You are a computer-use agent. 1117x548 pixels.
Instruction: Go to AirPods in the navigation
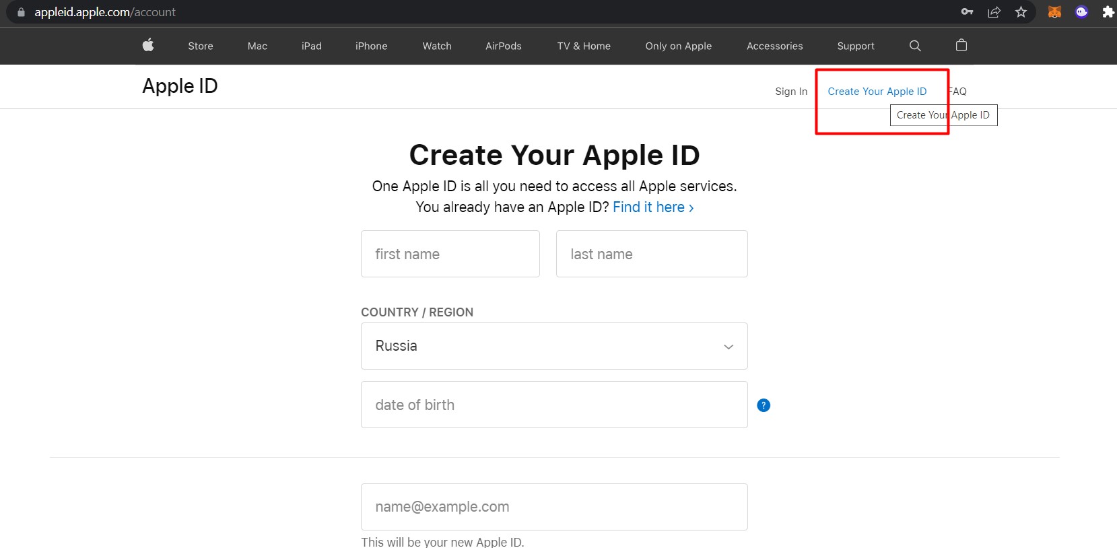point(504,46)
